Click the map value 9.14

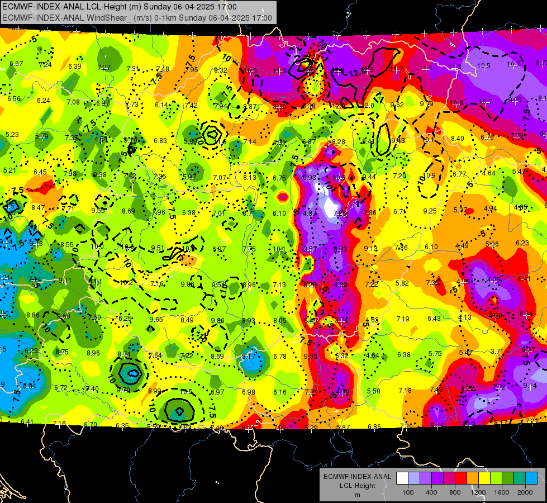530,386
